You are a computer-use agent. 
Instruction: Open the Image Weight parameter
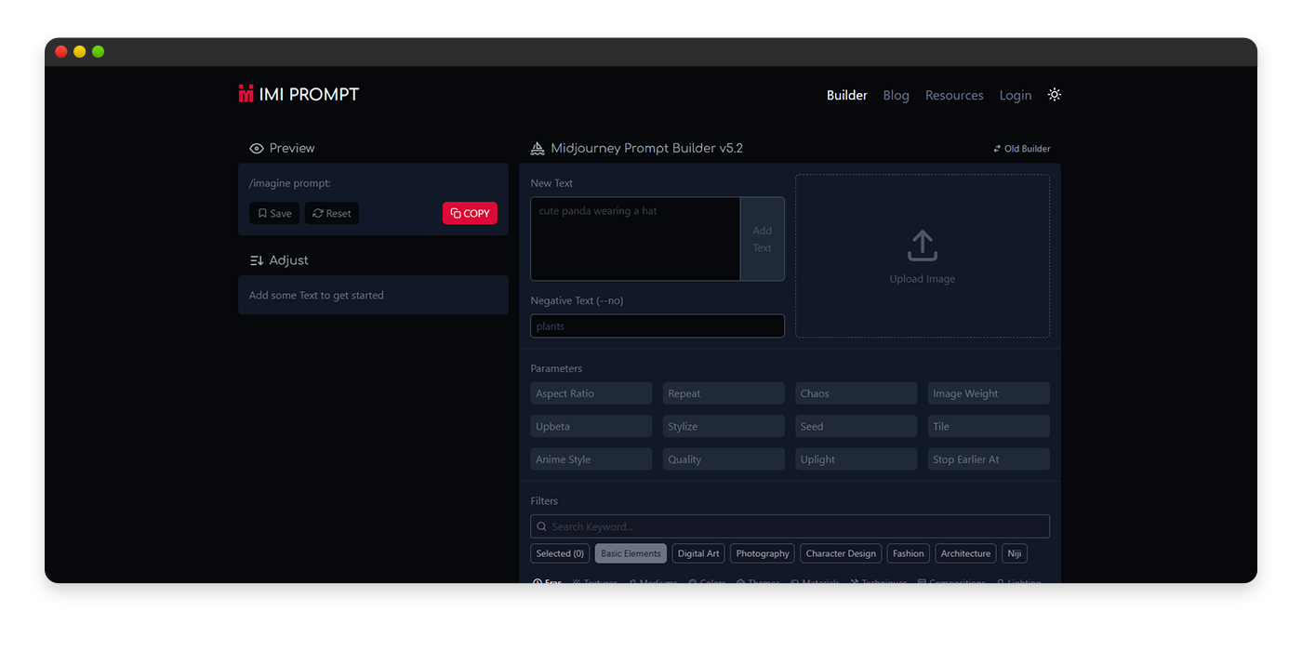[989, 393]
